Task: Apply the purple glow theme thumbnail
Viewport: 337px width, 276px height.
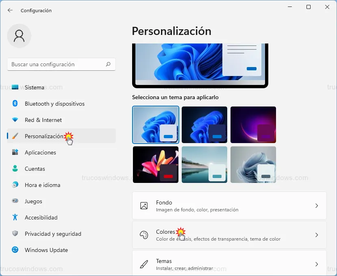Action: click(253, 125)
